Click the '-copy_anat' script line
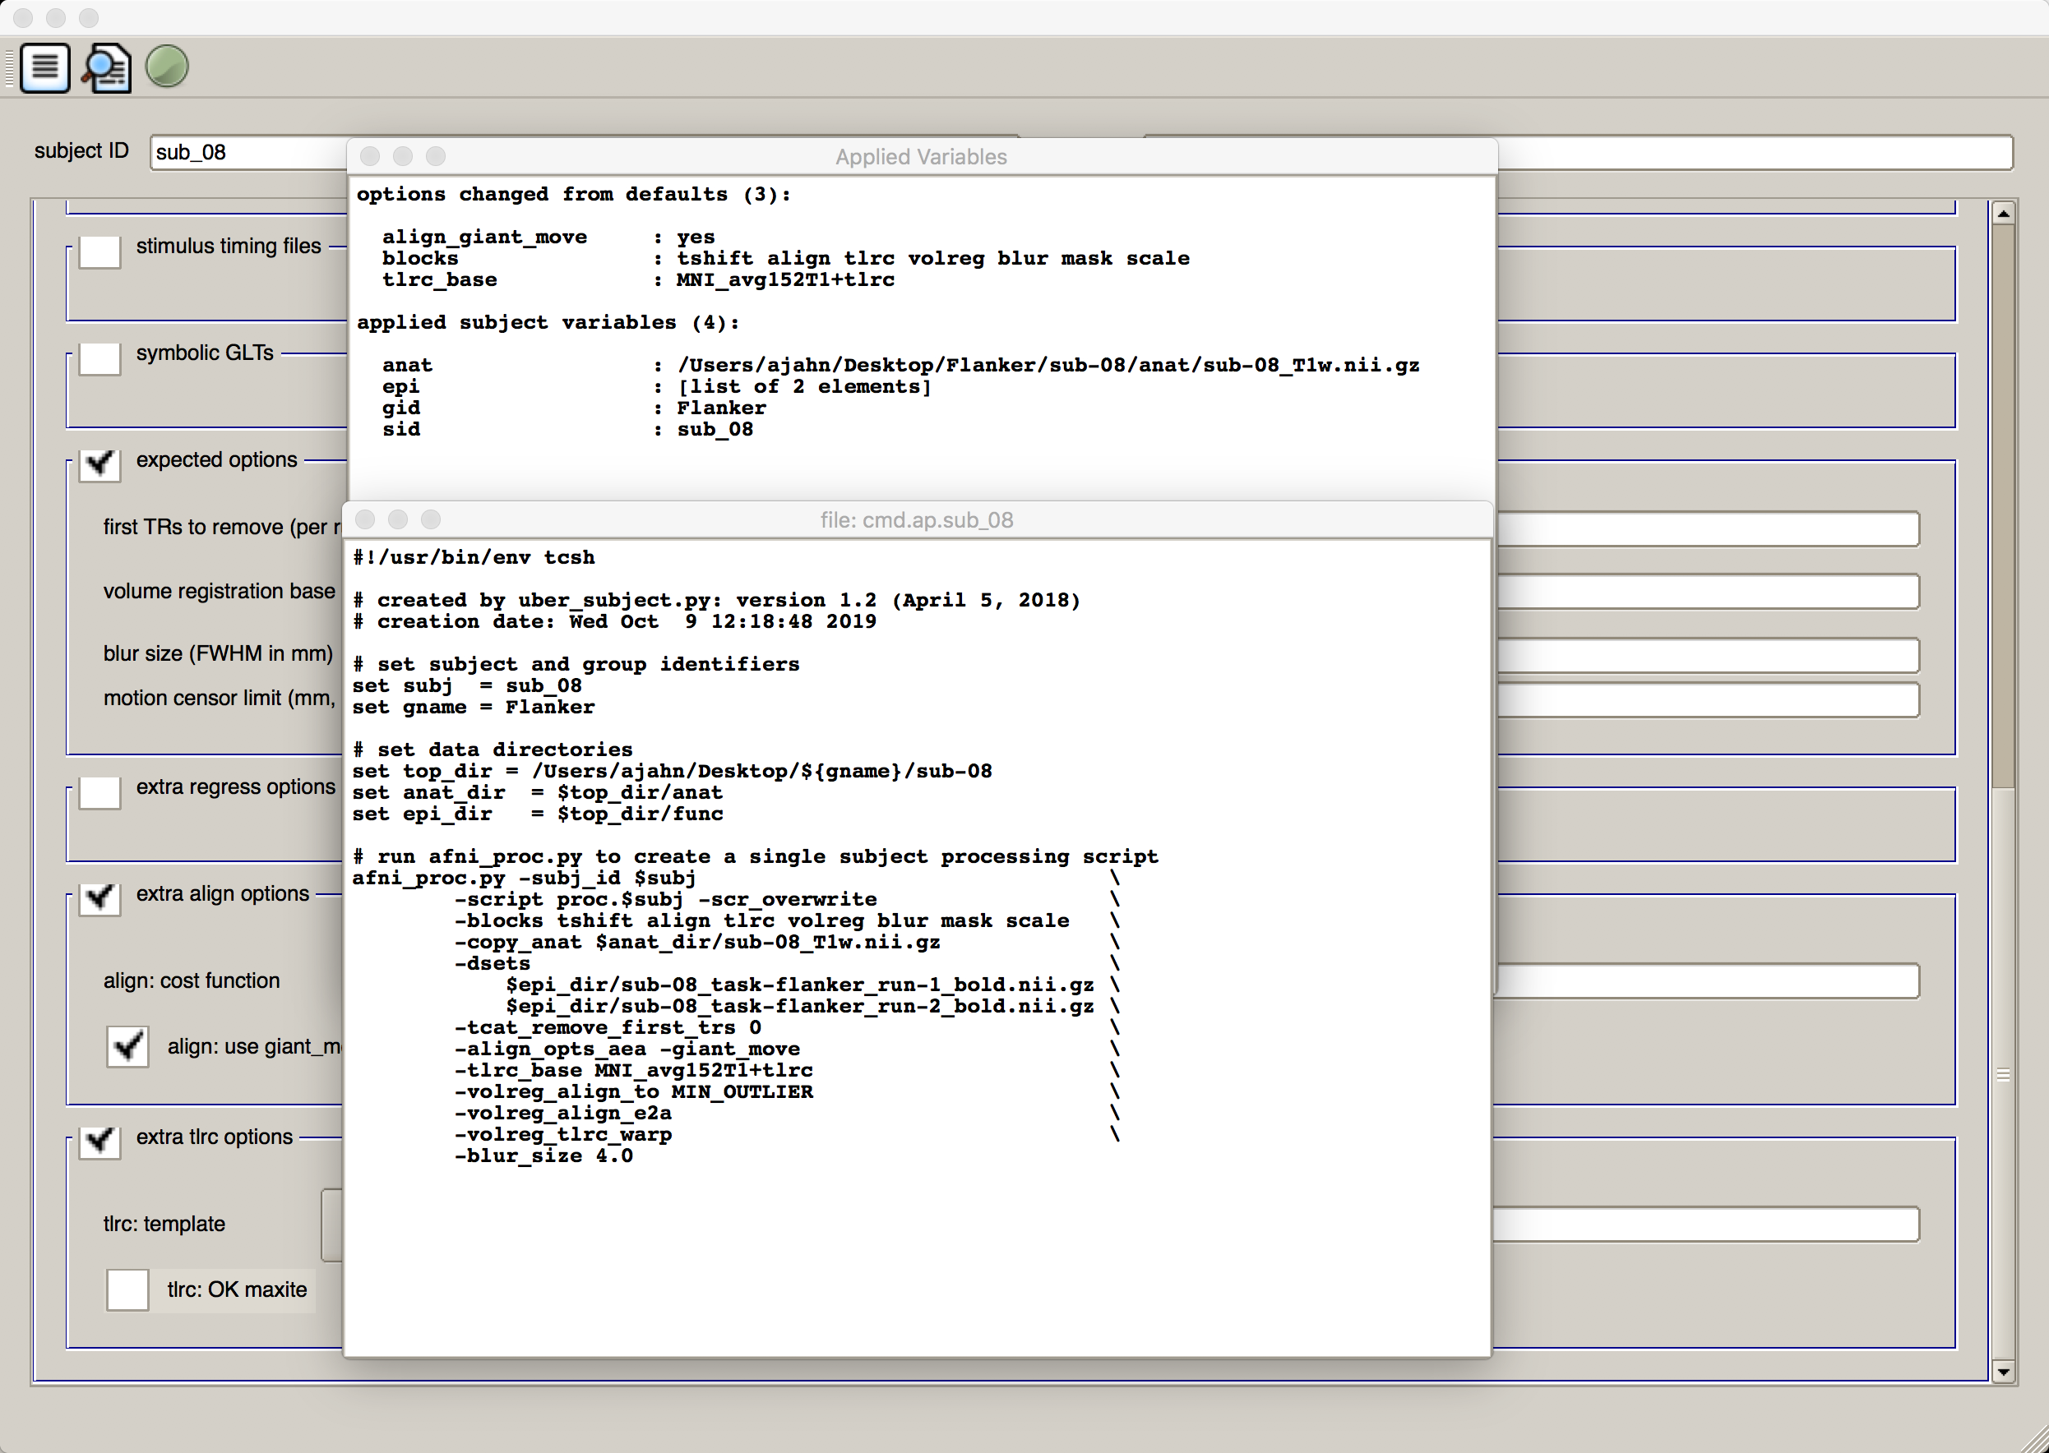2049x1453 pixels. coord(697,942)
